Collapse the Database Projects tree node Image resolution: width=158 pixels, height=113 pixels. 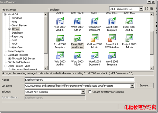[x=5, y=55]
